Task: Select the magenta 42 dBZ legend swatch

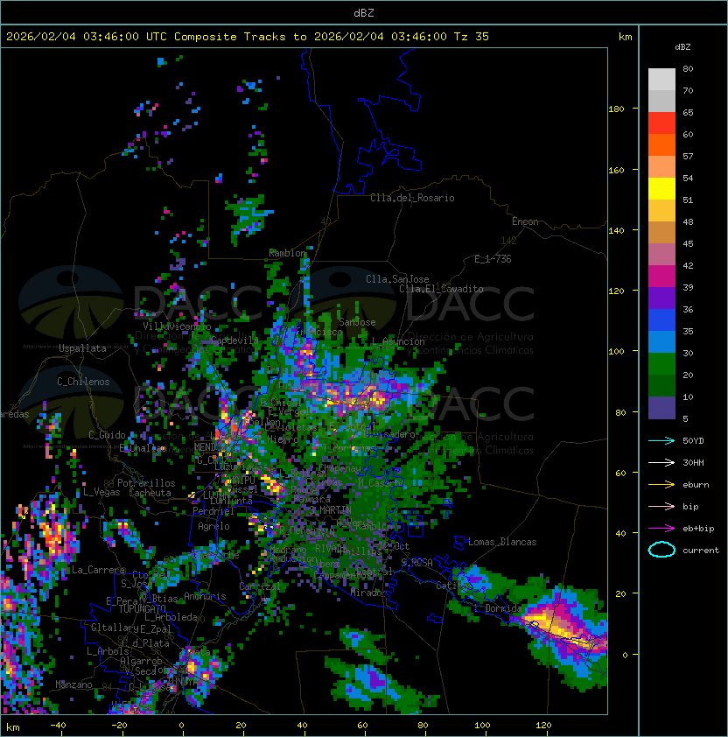Action: 661,277
